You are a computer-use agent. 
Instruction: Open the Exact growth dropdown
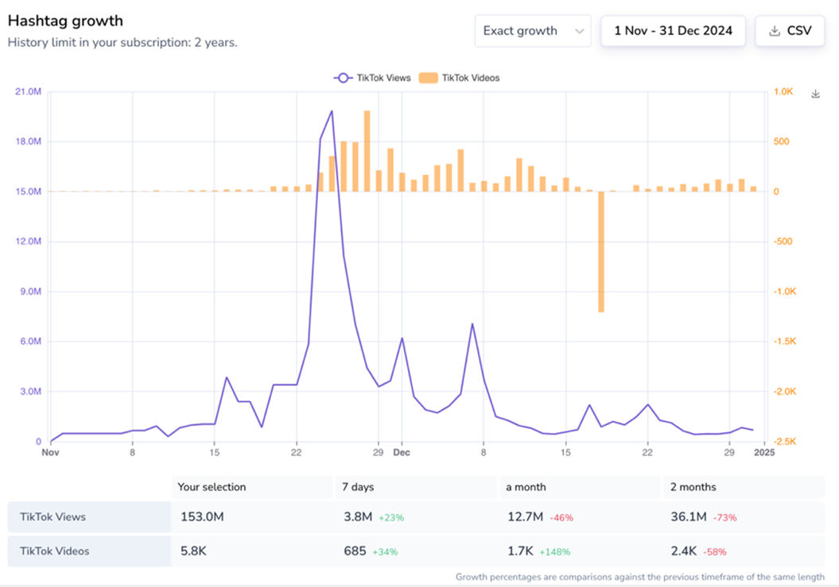(x=532, y=31)
